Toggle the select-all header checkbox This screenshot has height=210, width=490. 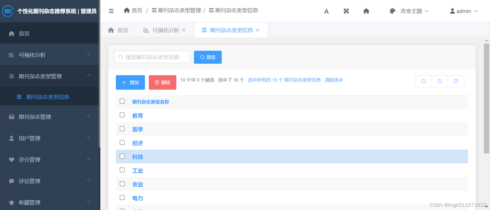tap(122, 101)
